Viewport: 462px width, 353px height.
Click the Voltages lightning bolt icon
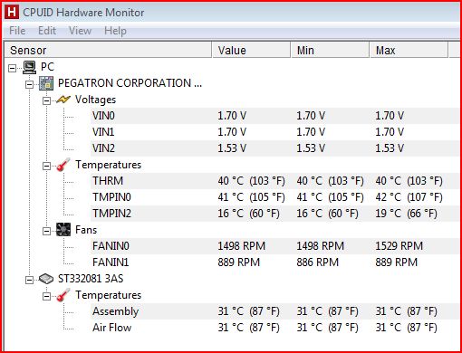[63, 100]
